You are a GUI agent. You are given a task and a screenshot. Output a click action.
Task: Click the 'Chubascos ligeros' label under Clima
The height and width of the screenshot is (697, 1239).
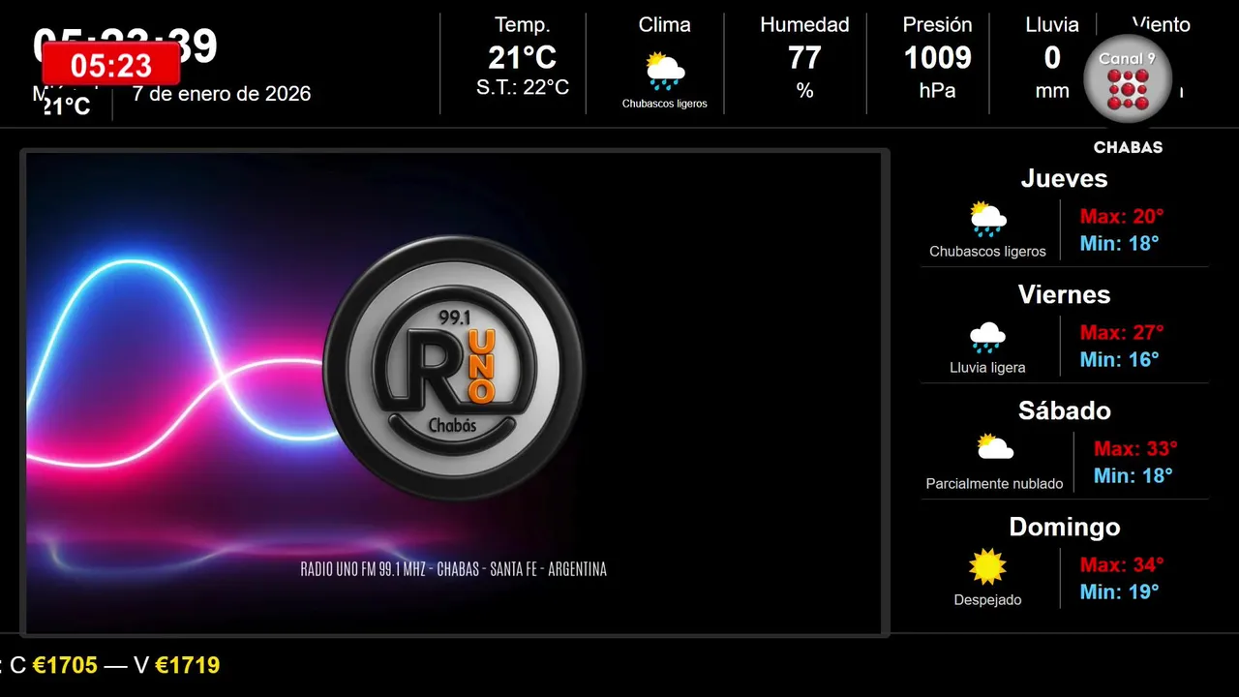point(665,104)
